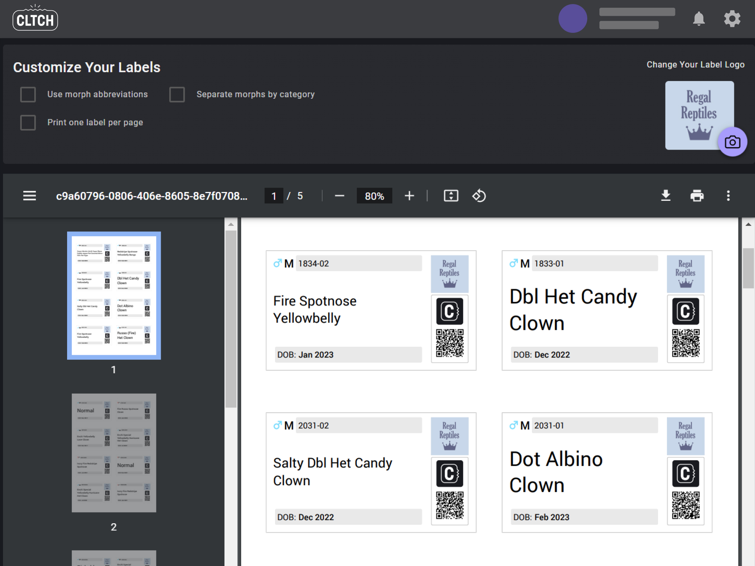Click the 80% zoom level field

point(374,196)
